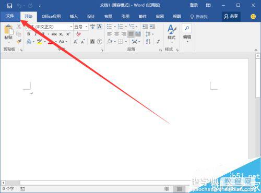Click the Share (共享) button
This screenshot has height=193, width=261.
(x=231, y=17)
